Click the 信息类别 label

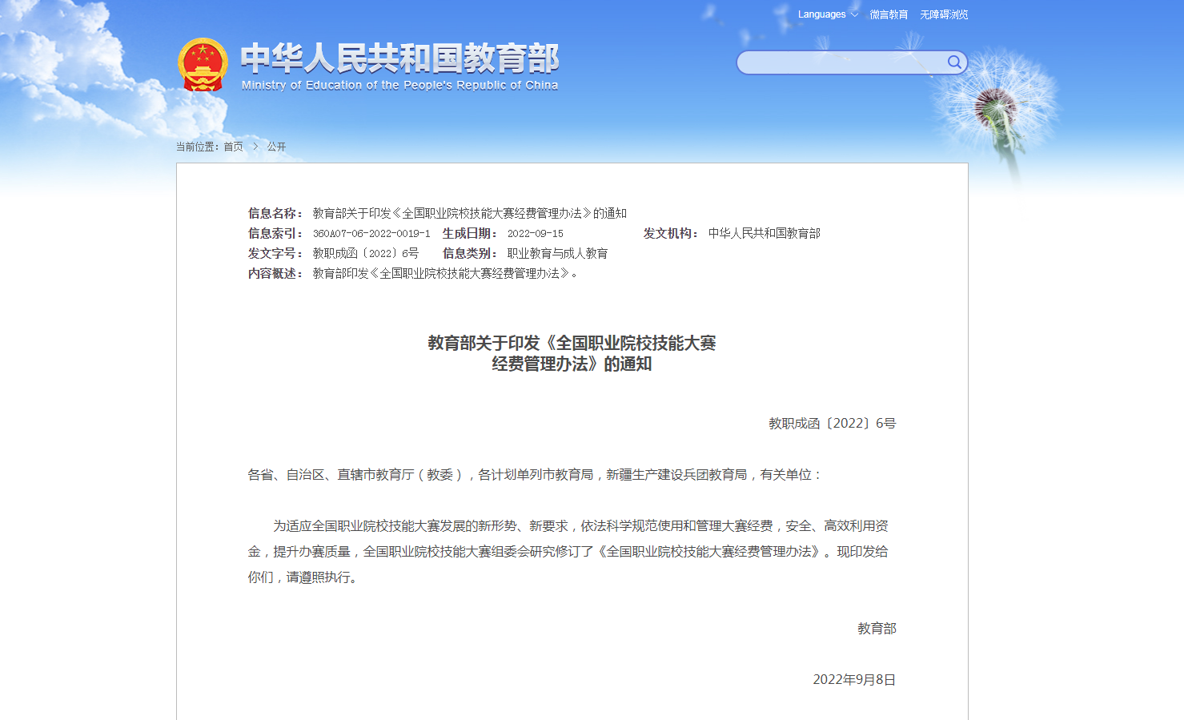[470, 253]
